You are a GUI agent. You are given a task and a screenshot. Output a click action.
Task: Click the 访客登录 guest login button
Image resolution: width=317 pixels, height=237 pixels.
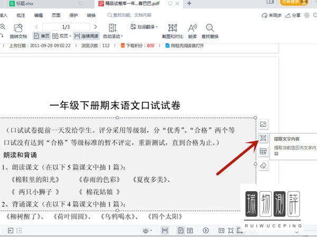(294, 2)
